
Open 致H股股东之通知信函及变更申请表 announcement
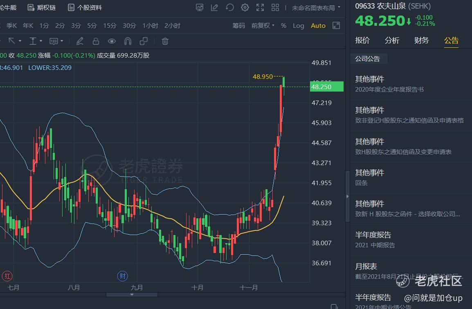point(411,146)
